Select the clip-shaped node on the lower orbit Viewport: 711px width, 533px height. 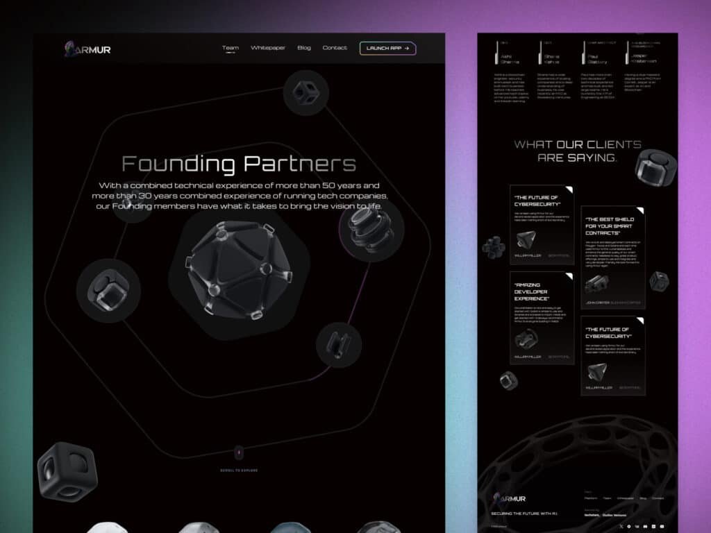point(339,345)
